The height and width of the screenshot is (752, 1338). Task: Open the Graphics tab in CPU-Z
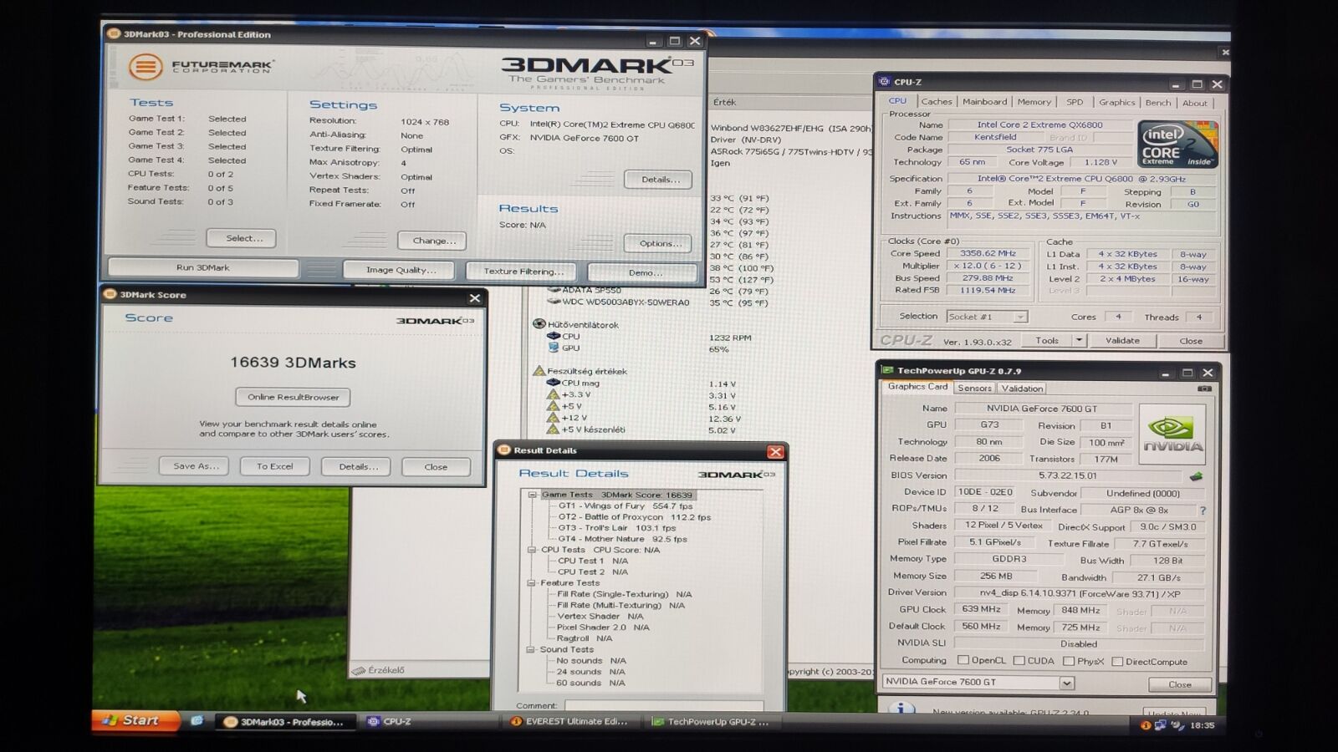point(1116,103)
